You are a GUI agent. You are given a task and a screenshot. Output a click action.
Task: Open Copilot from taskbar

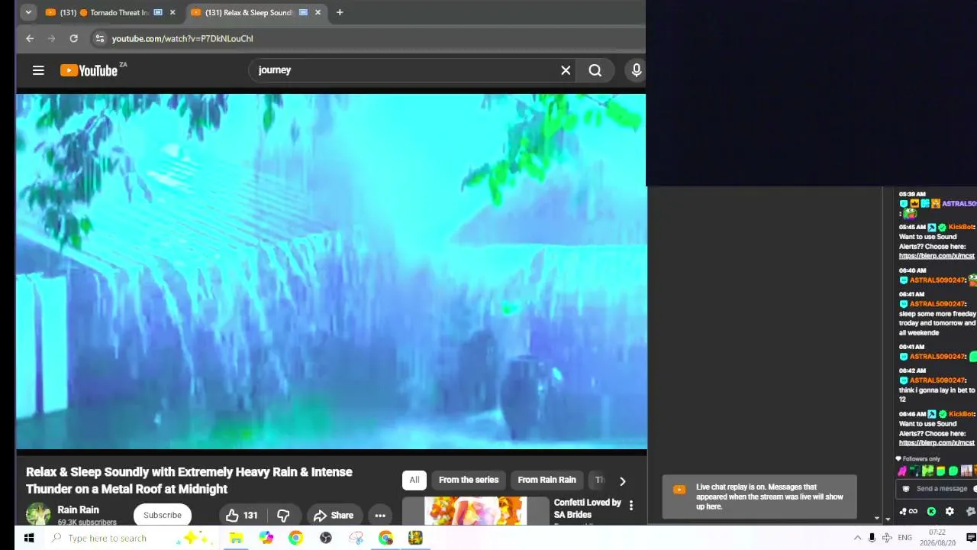pyautogui.click(x=266, y=538)
